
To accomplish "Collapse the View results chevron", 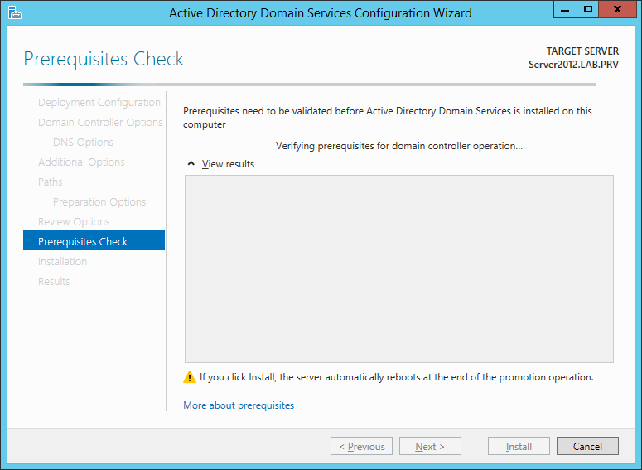I will (x=191, y=163).
